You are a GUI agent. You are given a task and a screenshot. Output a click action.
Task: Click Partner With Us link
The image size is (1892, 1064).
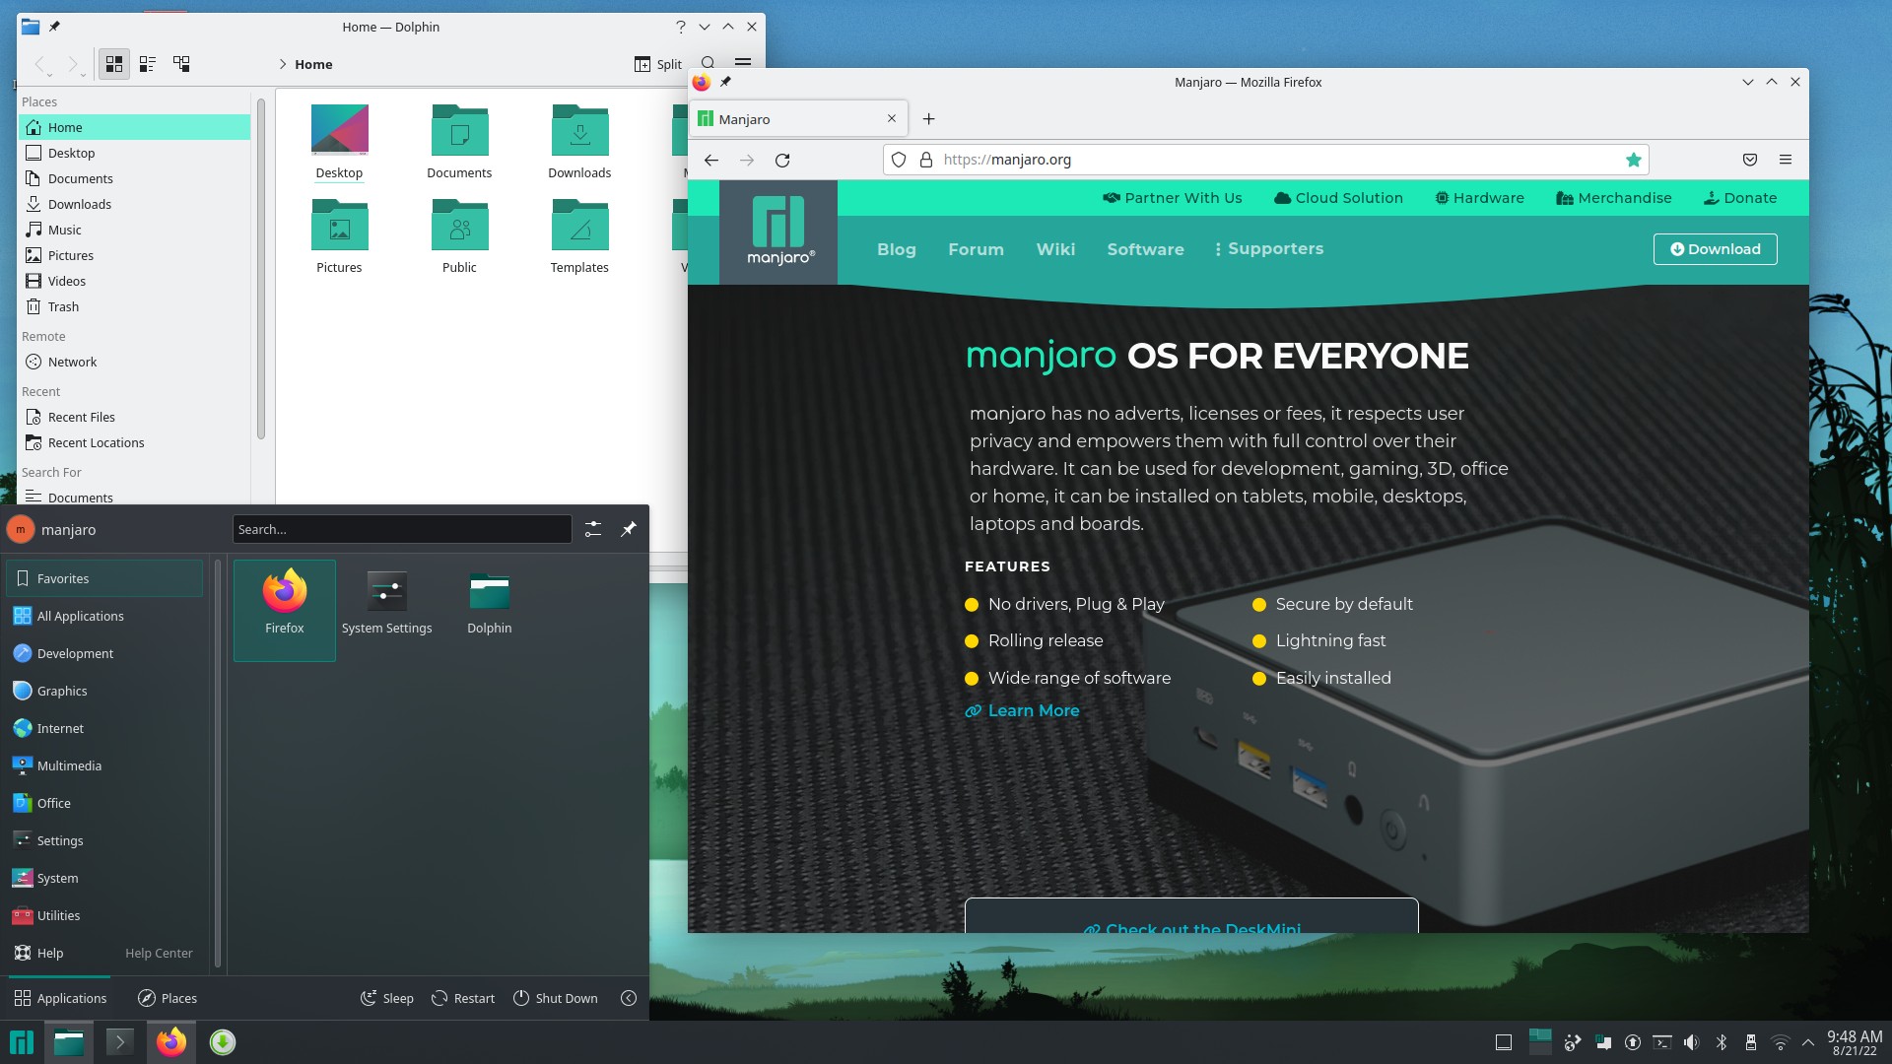click(x=1172, y=198)
